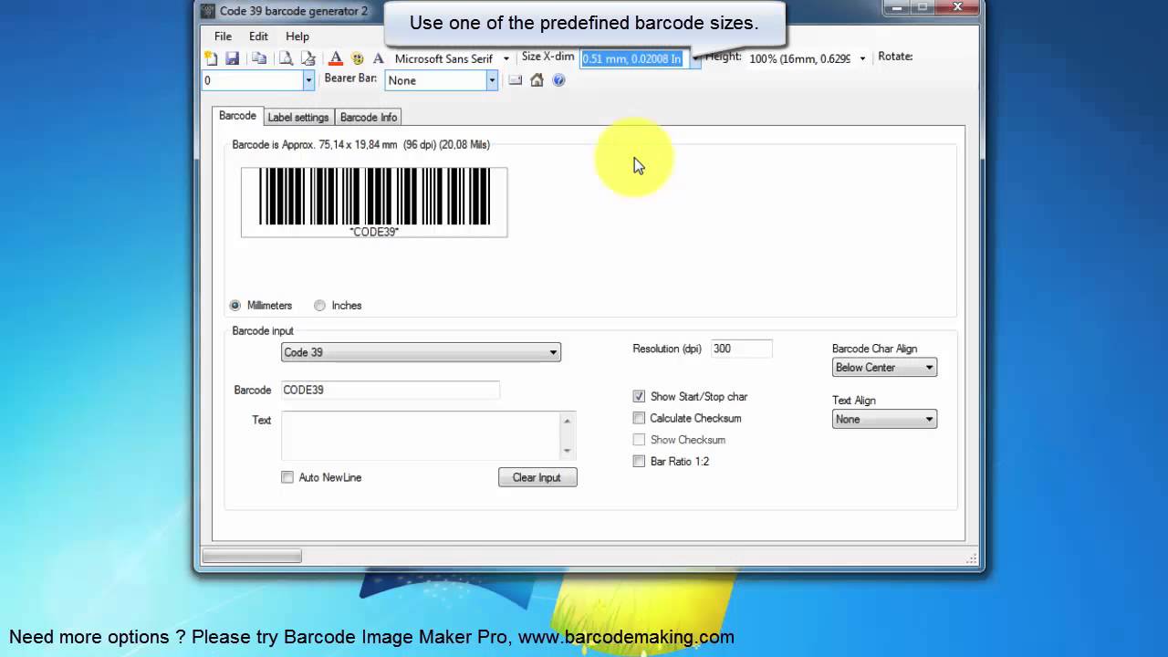Image resolution: width=1168 pixels, height=657 pixels.
Task: Click the Copy barcode toolbar icon
Action: pos(259,58)
